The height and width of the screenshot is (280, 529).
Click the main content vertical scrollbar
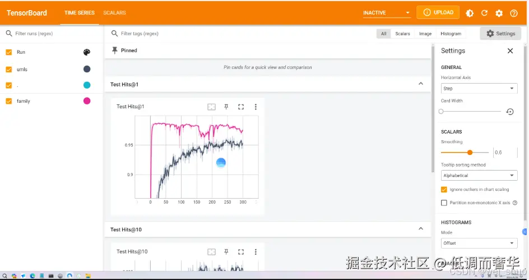tap(433, 109)
